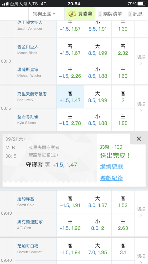Tap the 買噓幣 coin icon
The height and width of the screenshot is (264, 148).
72,14
